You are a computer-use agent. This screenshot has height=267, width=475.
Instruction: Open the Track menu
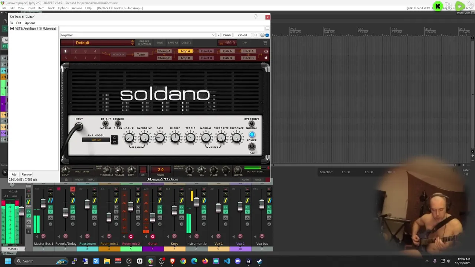tap(51, 8)
